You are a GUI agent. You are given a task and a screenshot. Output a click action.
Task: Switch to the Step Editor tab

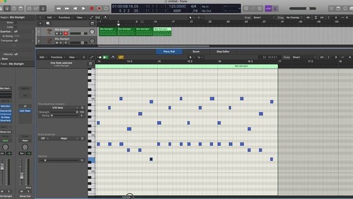coord(223,51)
